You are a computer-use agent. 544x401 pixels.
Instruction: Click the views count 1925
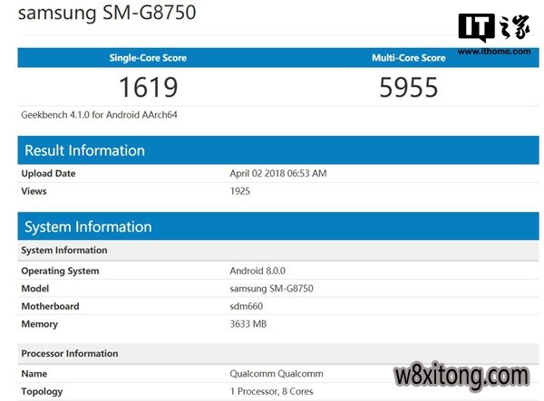(239, 191)
